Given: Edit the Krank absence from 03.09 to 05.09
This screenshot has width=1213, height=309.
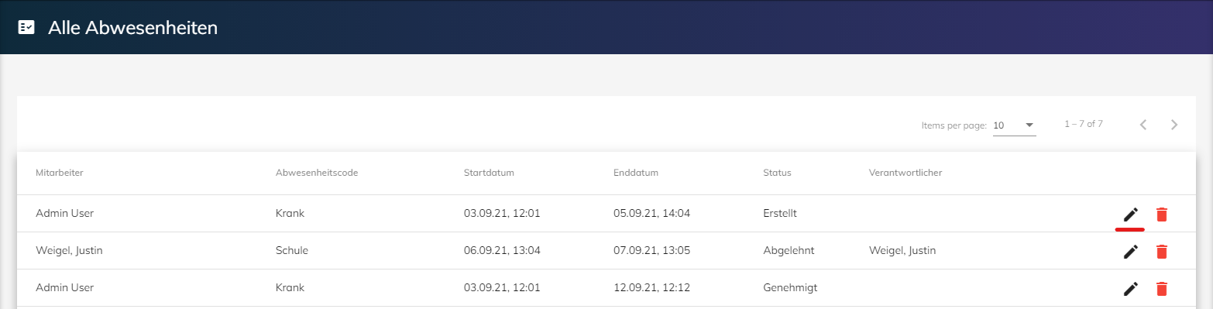Looking at the screenshot, I should [1131, 214].
